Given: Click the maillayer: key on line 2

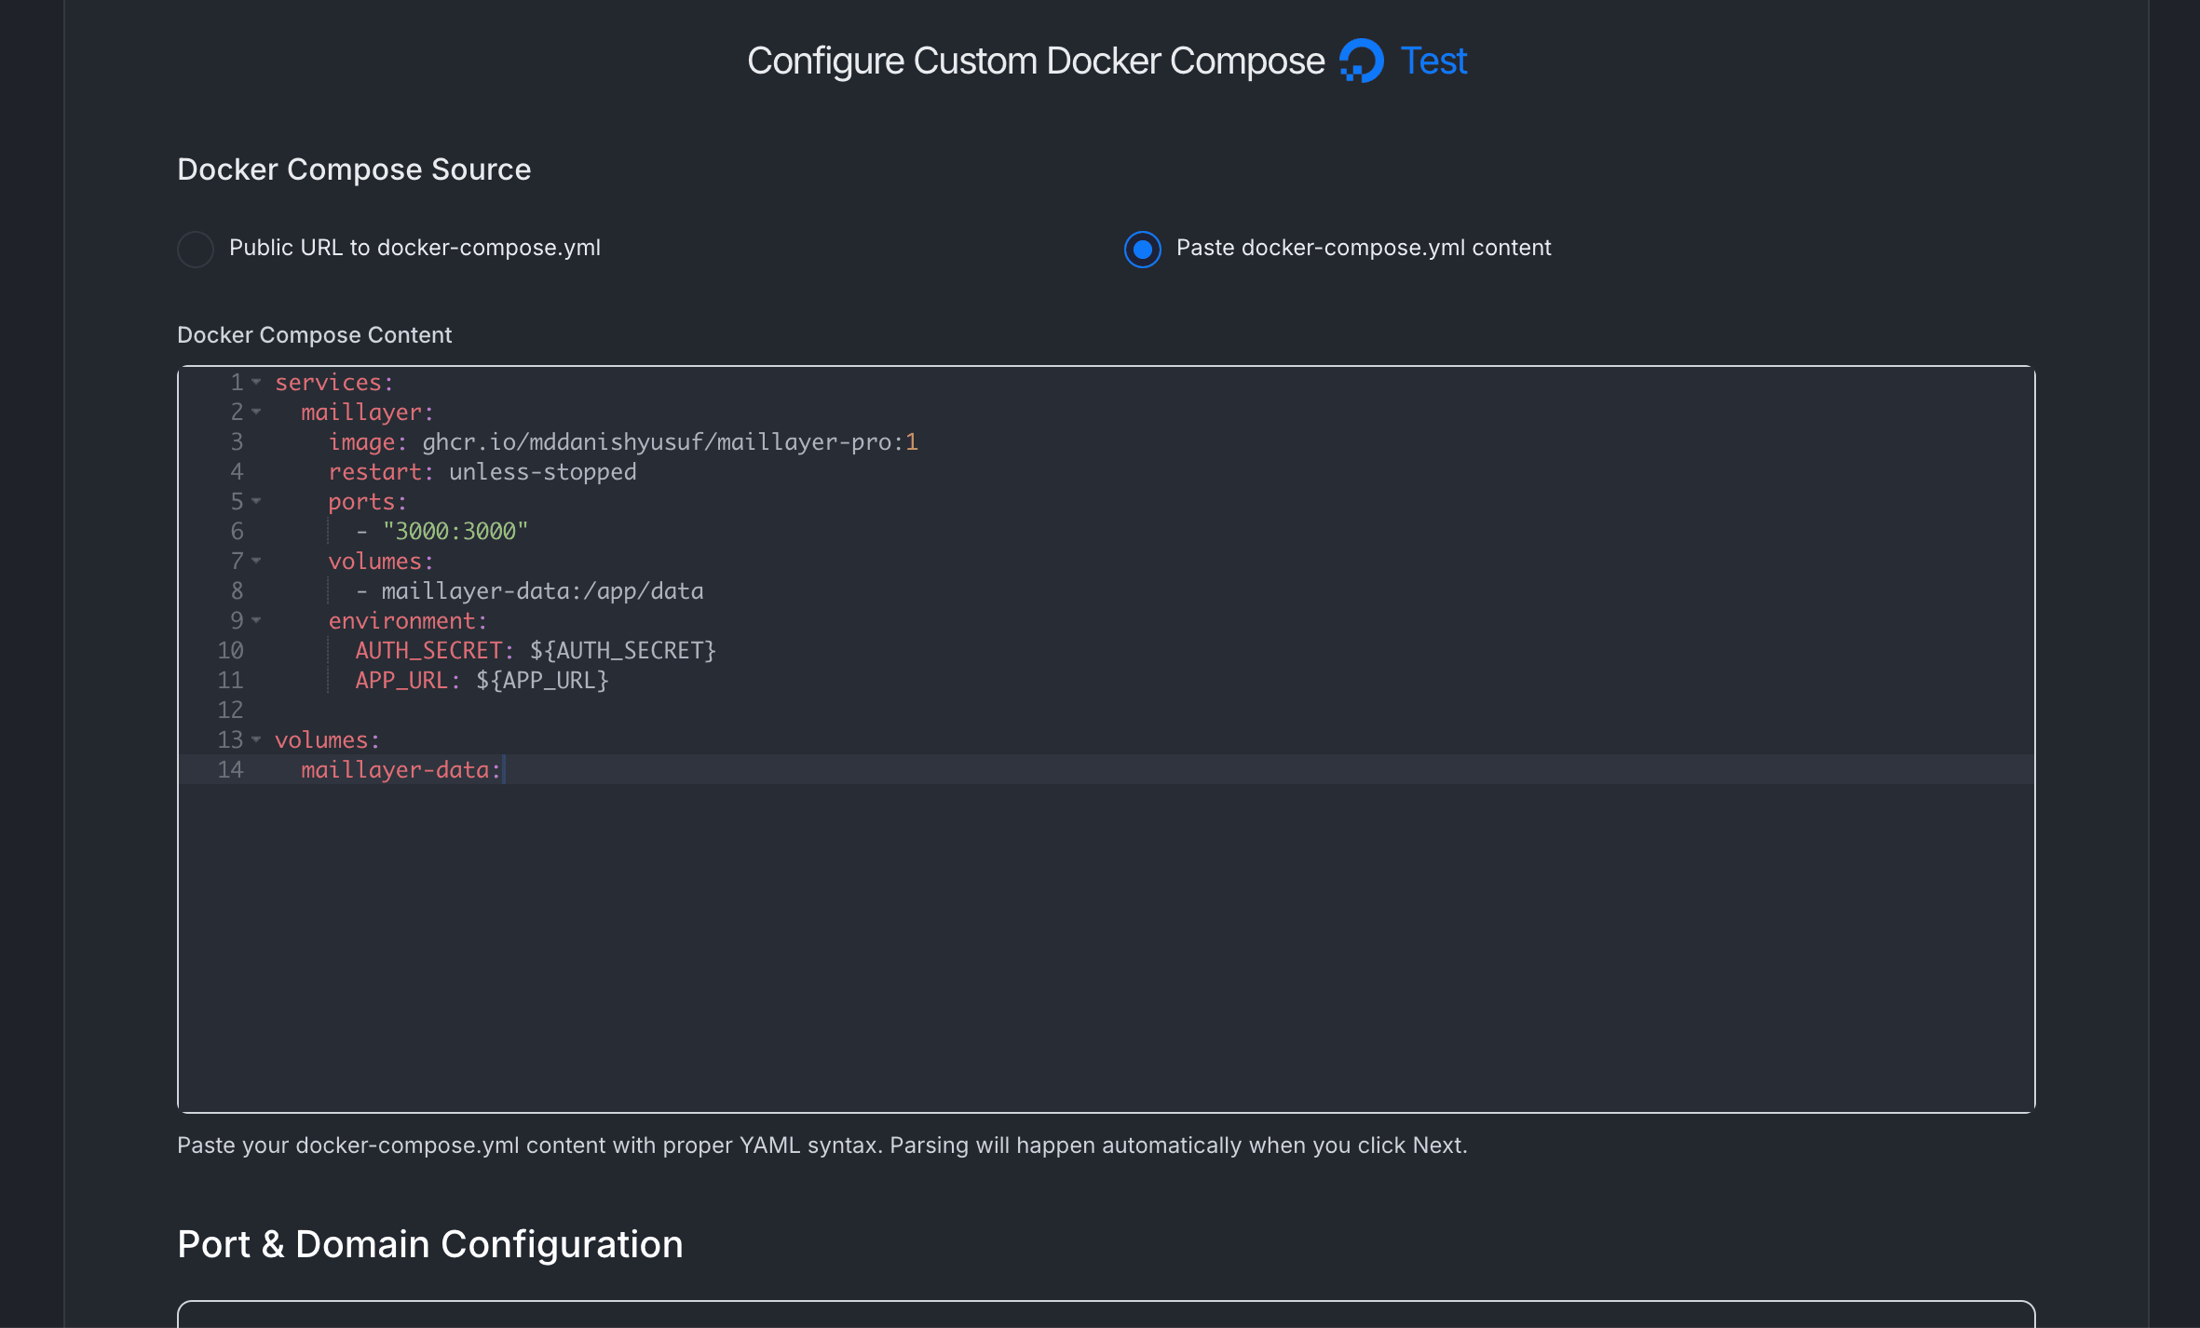Looking at the screenshot, I should [368, 413].
